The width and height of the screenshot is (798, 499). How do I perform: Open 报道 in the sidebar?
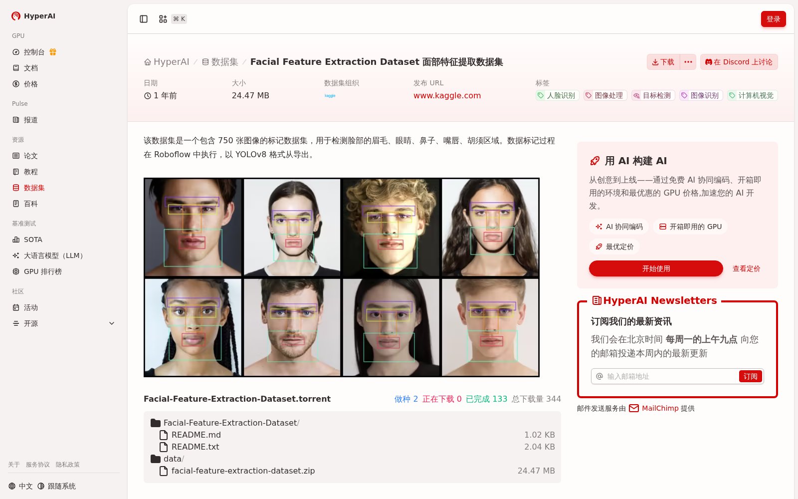[31, 120]
